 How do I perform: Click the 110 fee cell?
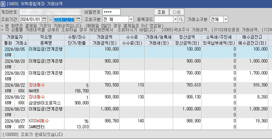pos(132,85)
